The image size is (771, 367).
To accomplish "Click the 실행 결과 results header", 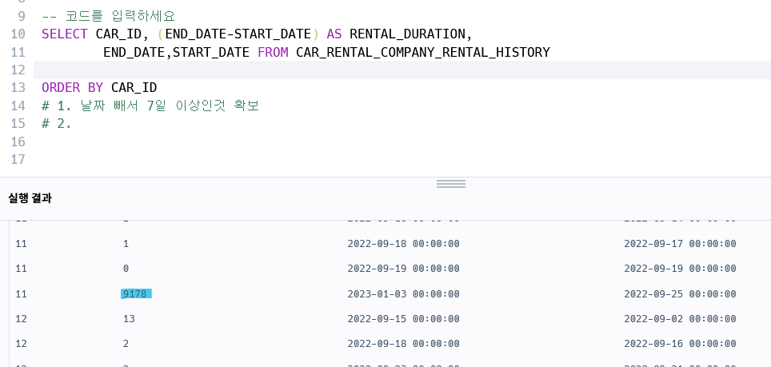I will click(30, 198).
